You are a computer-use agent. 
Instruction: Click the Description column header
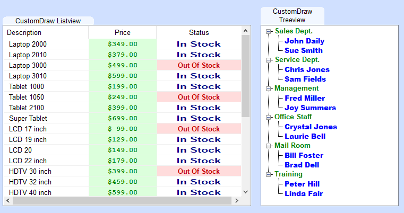click(46, 32)
